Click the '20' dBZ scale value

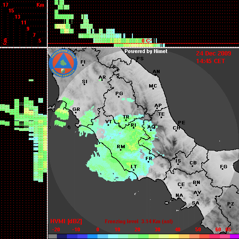(x=137, y=229)
